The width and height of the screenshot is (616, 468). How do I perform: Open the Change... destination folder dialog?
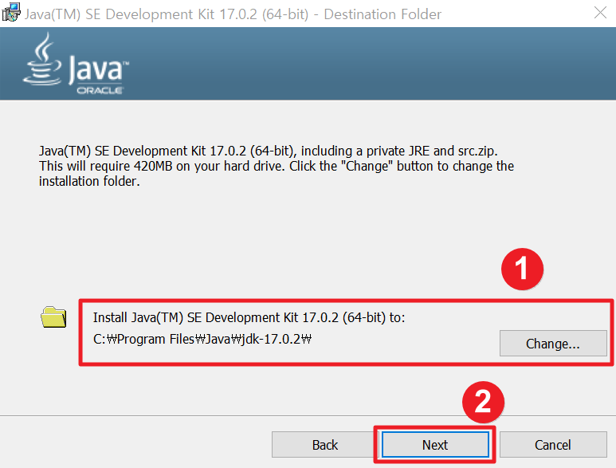(553, 344)
